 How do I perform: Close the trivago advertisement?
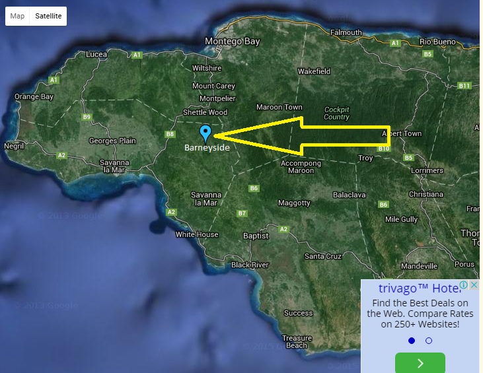click(474, 285)
